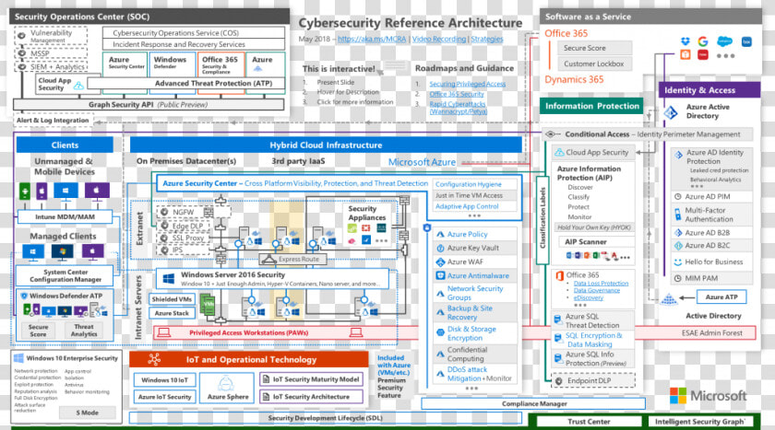Viewport: 775px width, 430px height.
Task: Click the Vulnerability Management eye icon
Action: [x=22, y=36]
